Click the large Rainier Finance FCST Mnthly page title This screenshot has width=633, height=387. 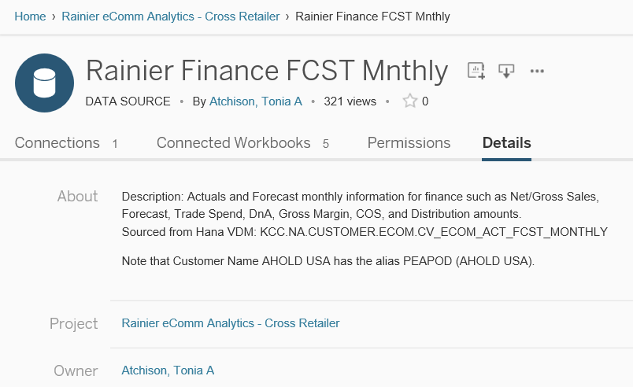tap(266, 71)
